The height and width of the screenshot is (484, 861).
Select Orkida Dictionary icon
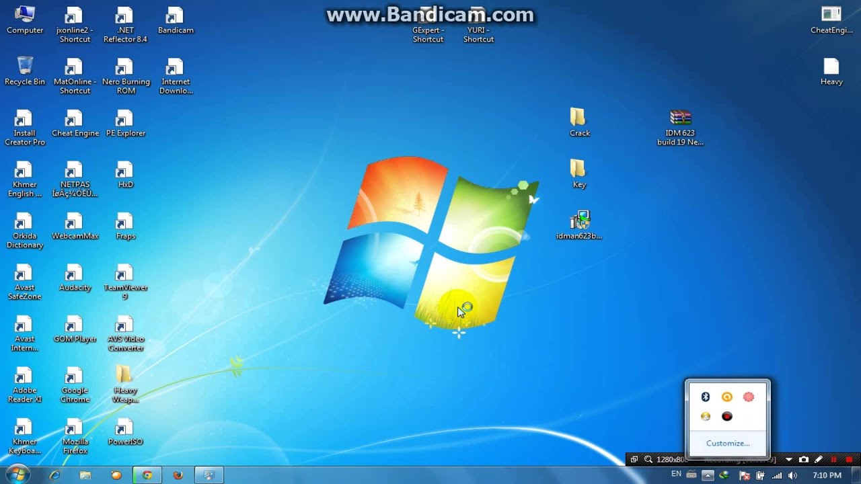click(25, 231)
